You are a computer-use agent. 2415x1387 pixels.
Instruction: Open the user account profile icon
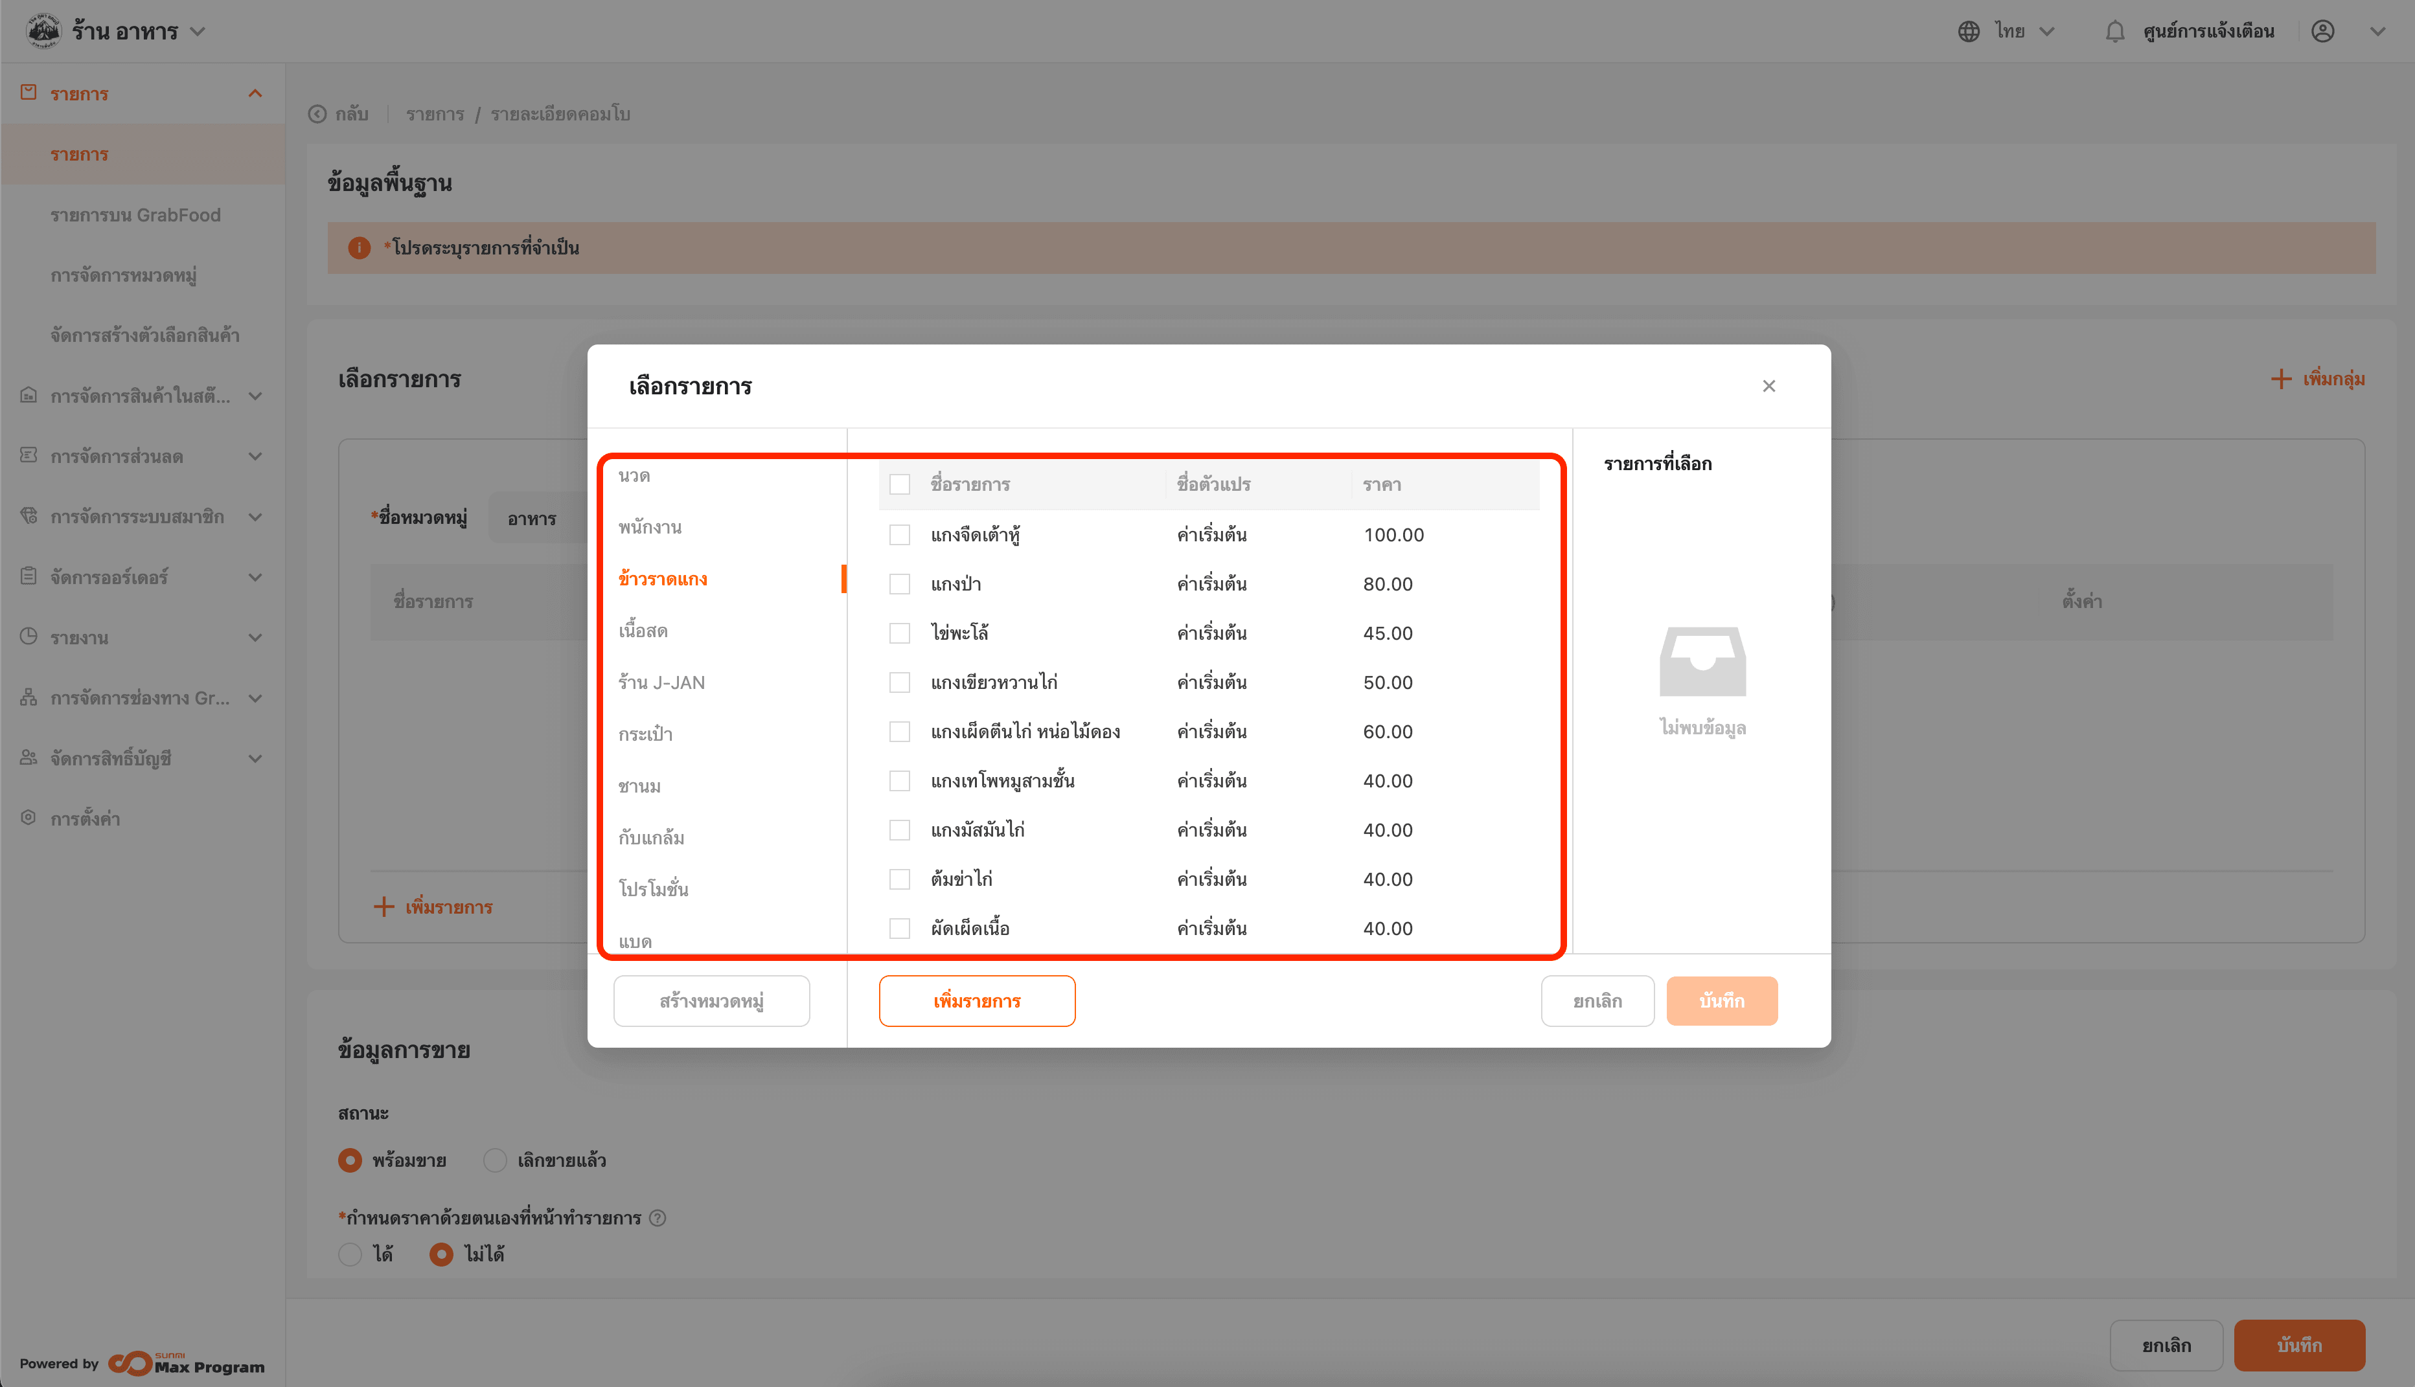coord(2322,32)
